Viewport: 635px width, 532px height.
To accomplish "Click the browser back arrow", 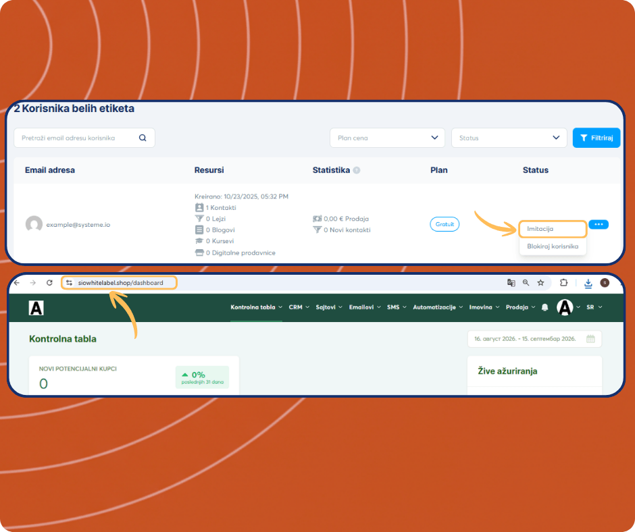I will (x=17, y=283).
